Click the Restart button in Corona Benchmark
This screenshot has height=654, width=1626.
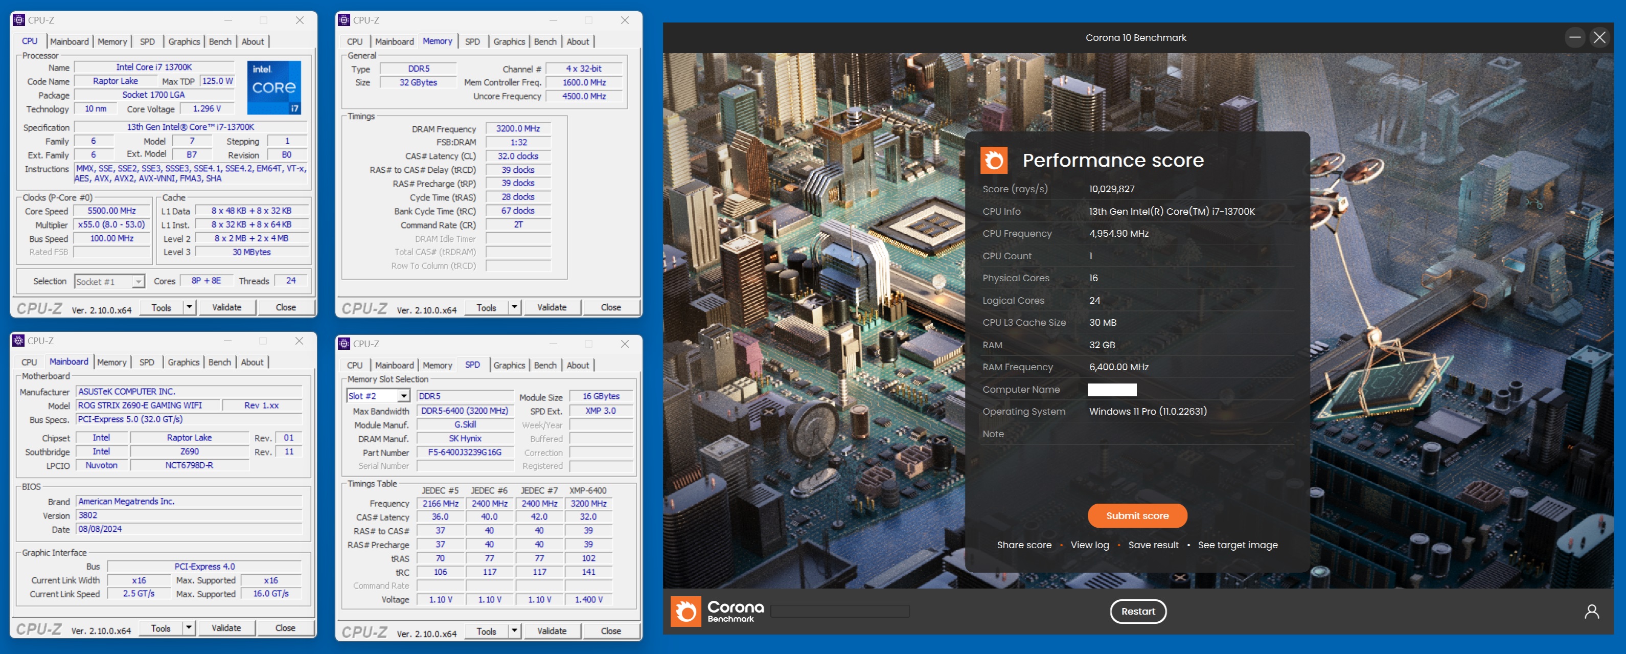(1137, 611)
